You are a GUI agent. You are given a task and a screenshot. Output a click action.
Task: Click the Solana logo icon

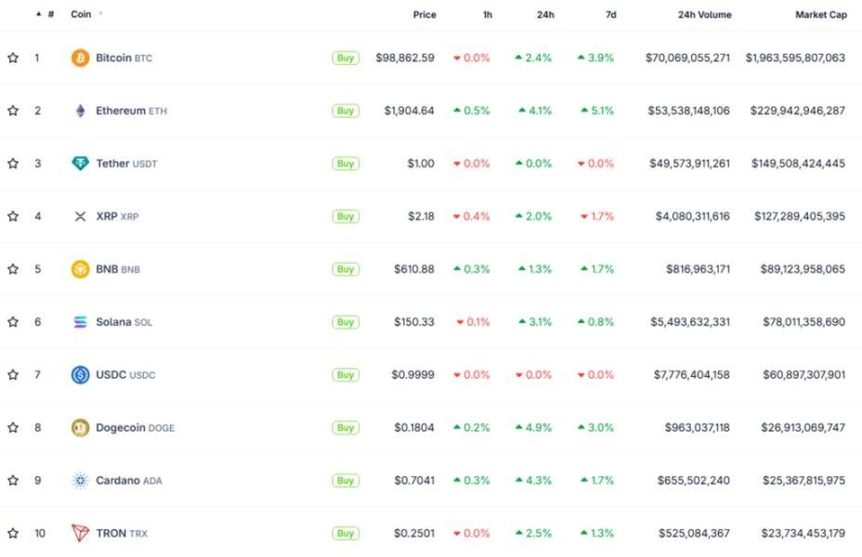click(x=81, y=322)
